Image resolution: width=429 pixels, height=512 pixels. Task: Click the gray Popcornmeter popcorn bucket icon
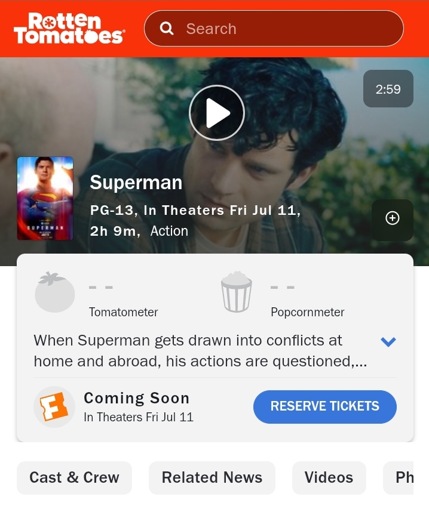(237, 292)
